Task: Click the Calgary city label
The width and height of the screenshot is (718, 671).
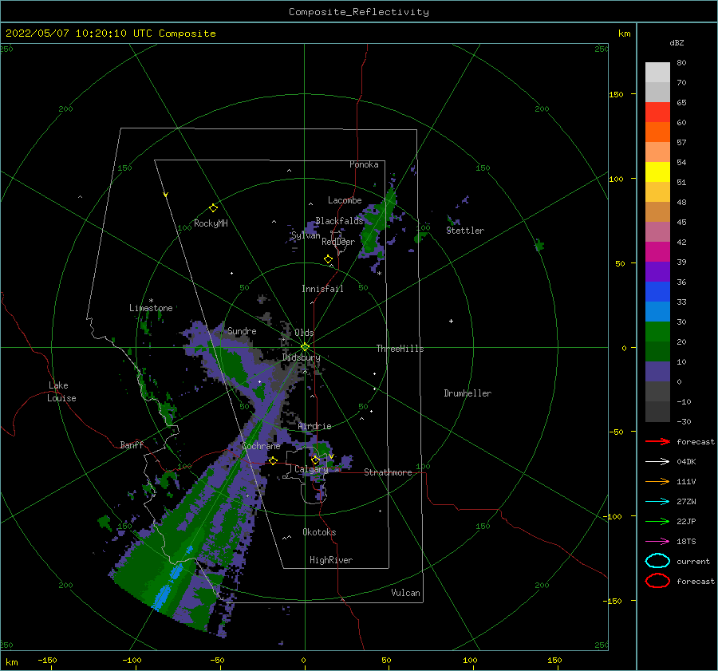Action: (311, 469)
